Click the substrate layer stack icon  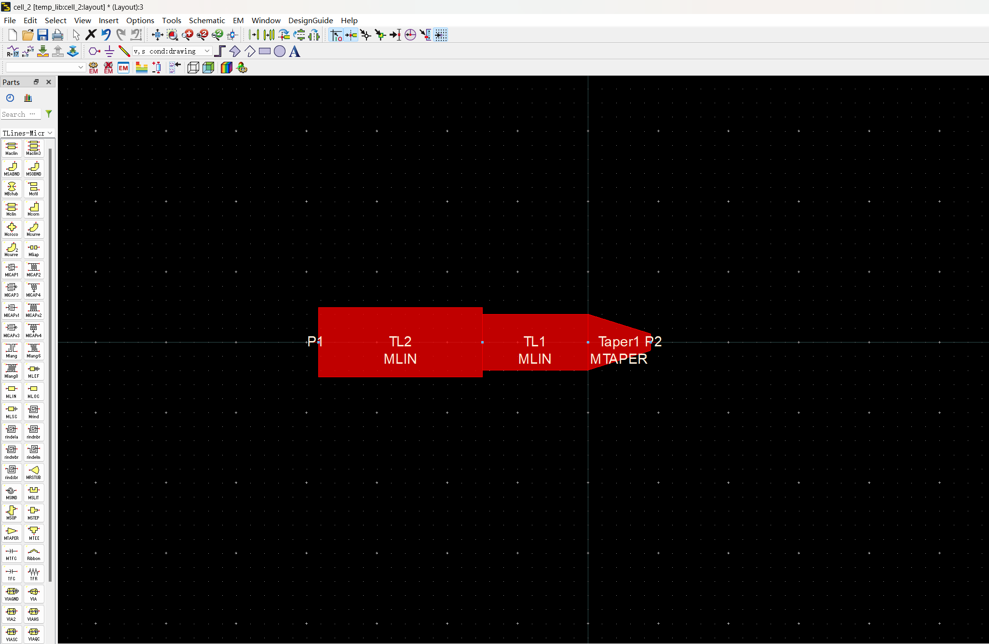[x=141, y=68]
